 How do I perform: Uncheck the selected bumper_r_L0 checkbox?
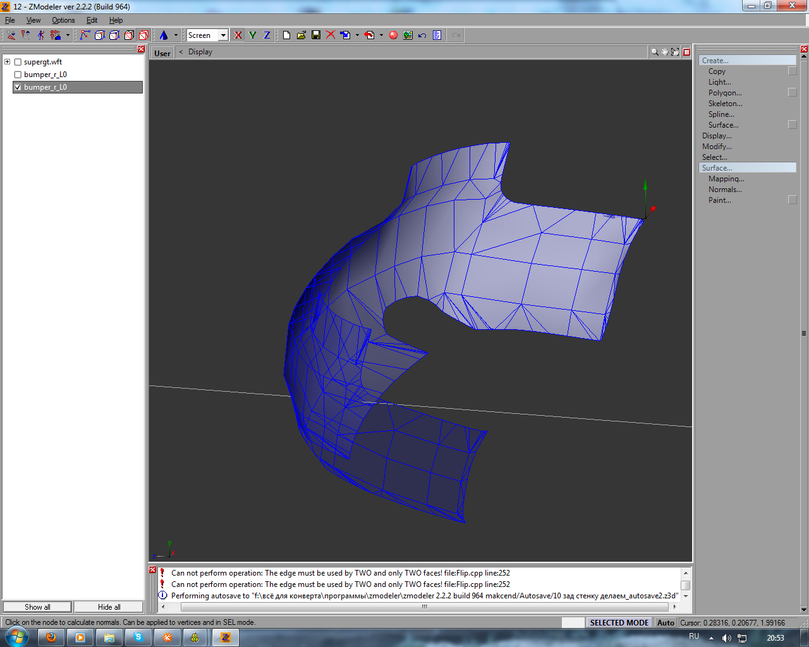(x=18, y=87)
